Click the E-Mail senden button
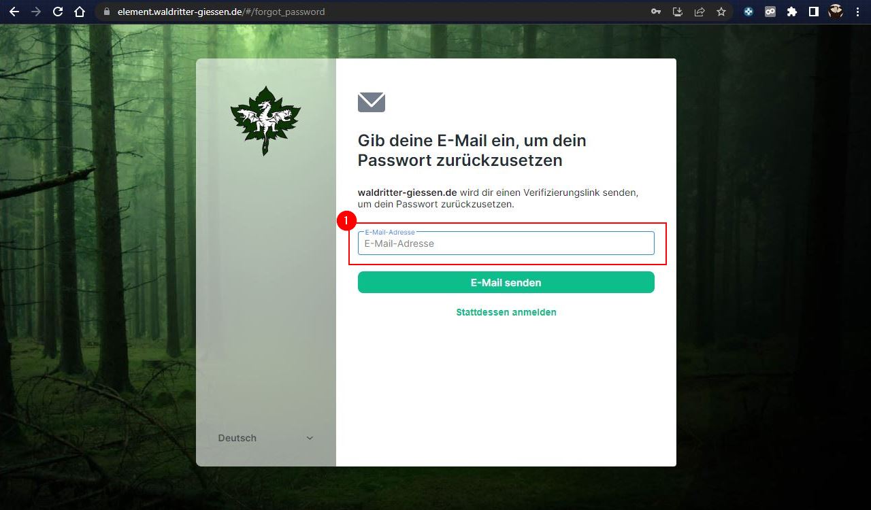The height and width of the screenshot is (510, 871). [506, 282]
